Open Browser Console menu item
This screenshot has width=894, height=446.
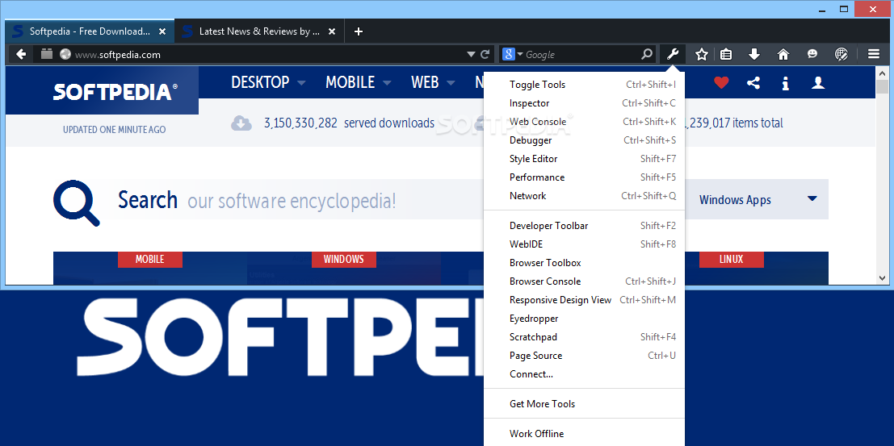point(584,281)
